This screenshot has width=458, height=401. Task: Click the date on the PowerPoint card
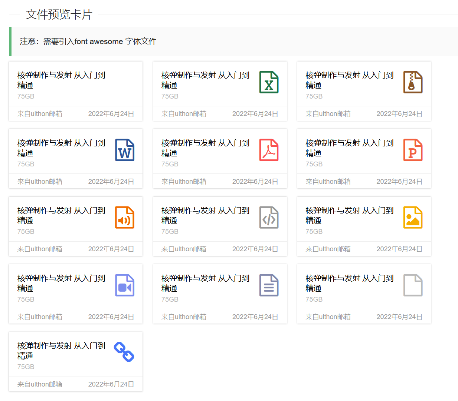click(399, 182)
